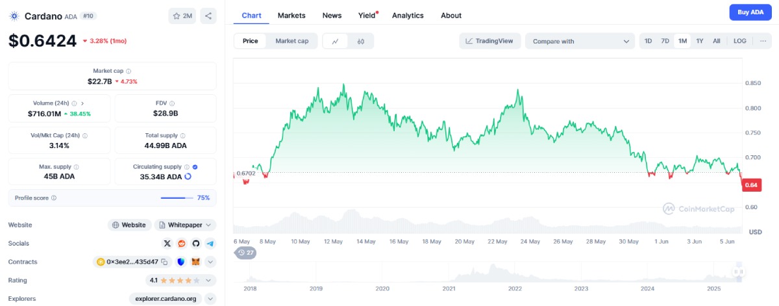
Task: Click the Buy ADA button
Action: click(x=750, y=12)
